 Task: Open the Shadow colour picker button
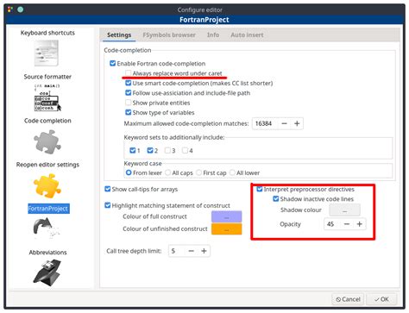[x=344, y=210]
